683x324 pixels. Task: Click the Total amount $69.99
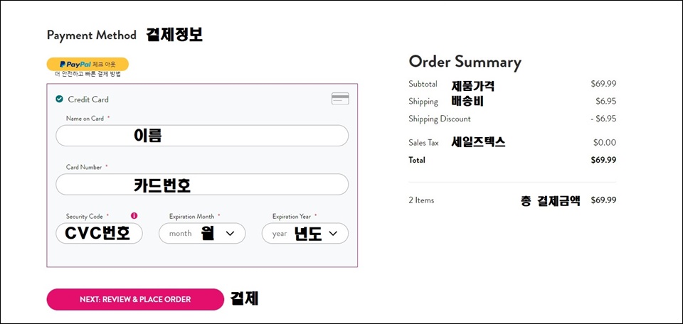603,160
